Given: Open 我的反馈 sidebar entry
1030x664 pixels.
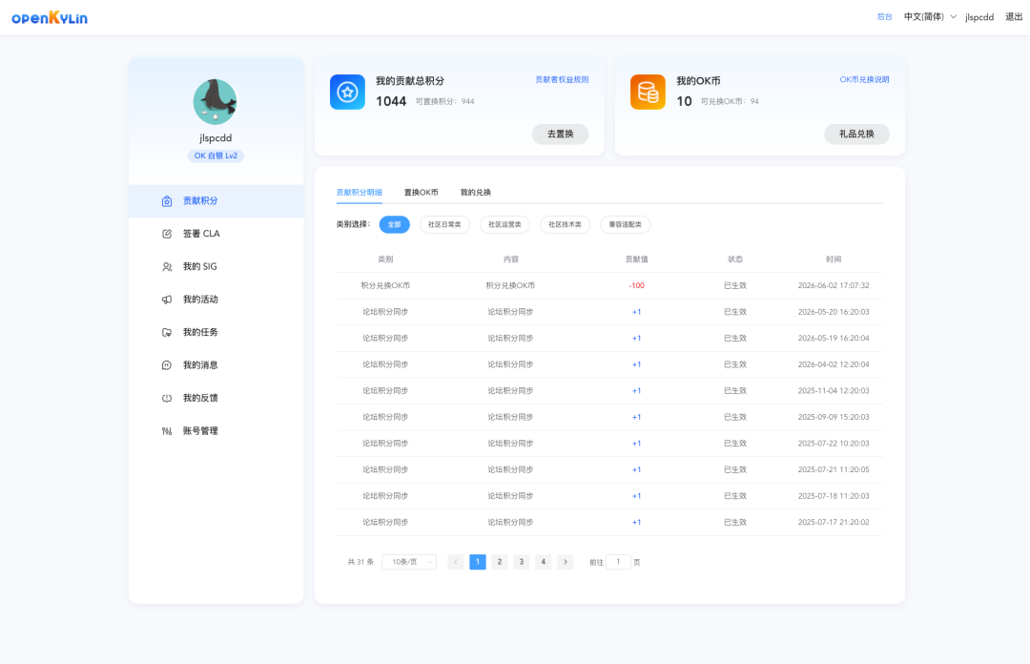Looking at the screenshot, I should (x=216, y=399).
